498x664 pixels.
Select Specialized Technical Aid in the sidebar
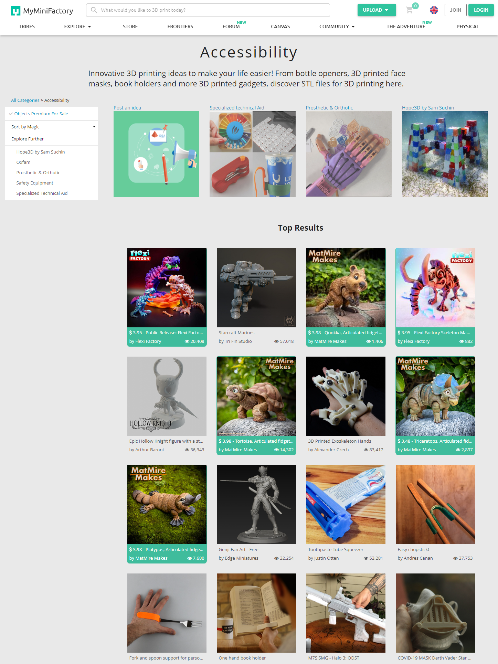click(x=42, y=193)
